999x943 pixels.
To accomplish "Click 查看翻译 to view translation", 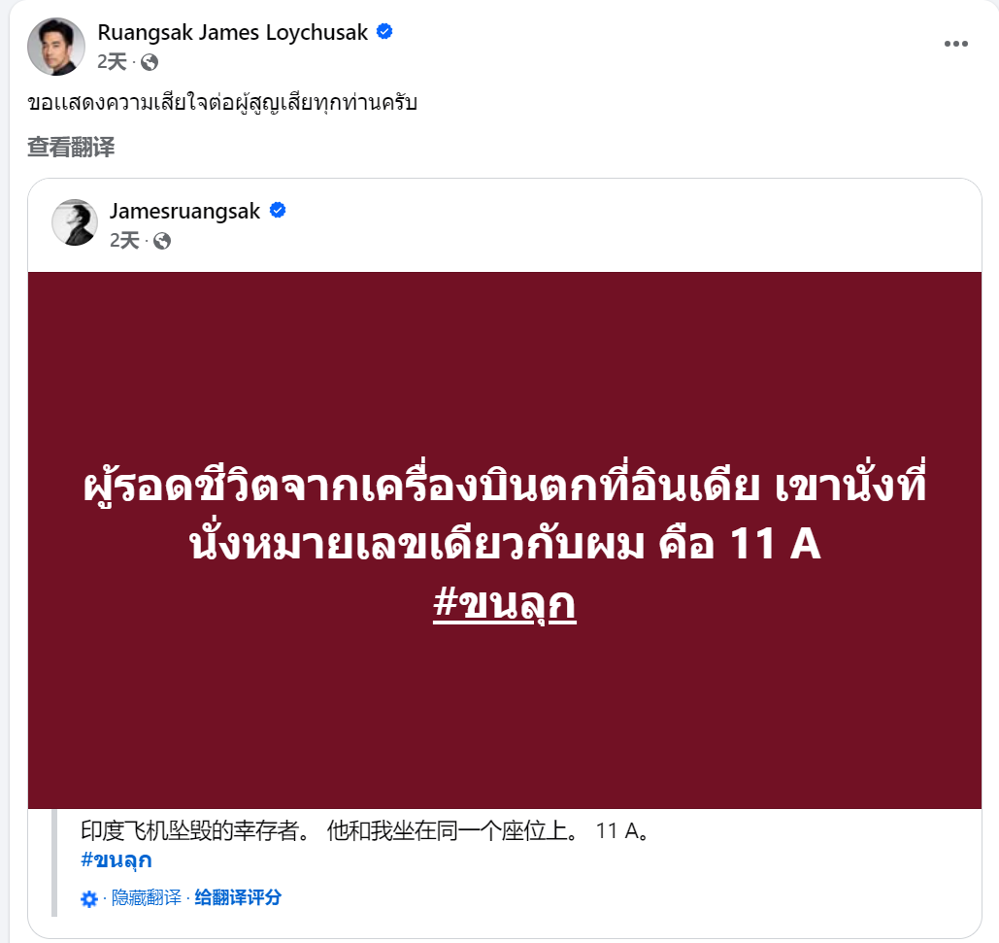I will tap(71, 148).
